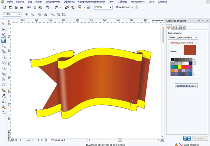Screen dimensions: 210x146
Task: Select the Outline pen tool
Action: 3,101
